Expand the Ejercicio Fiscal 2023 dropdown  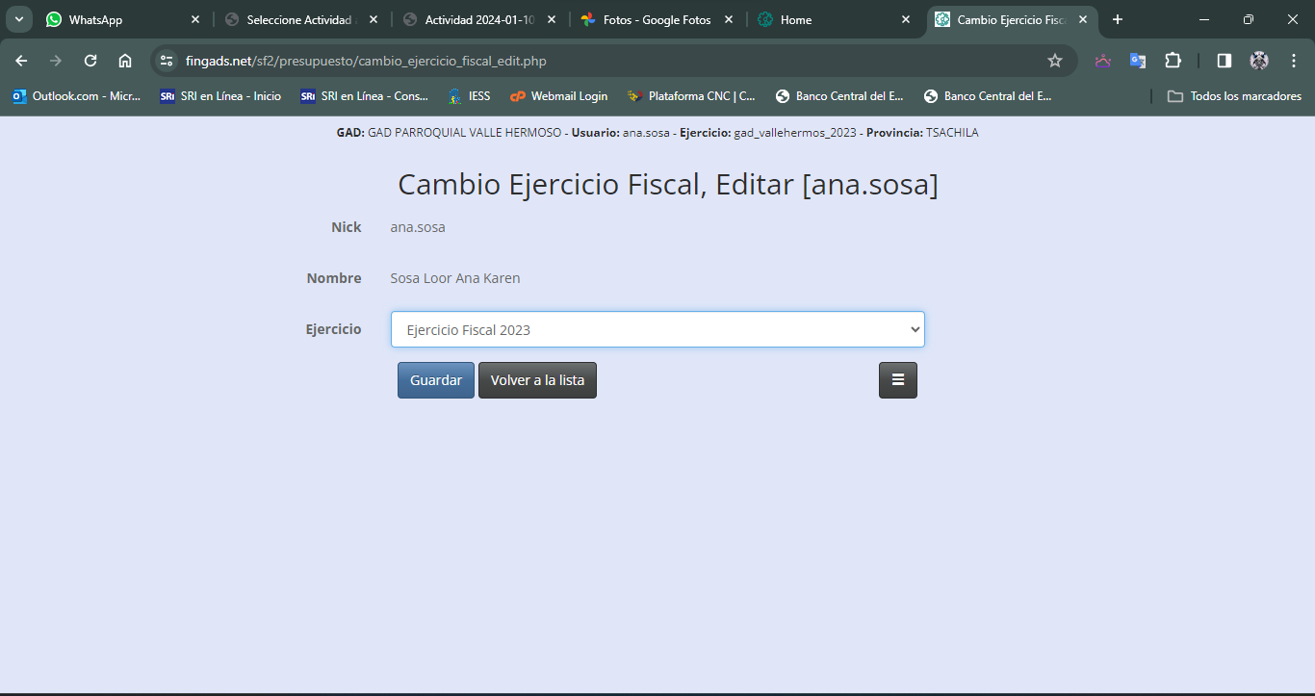point(657,329)
